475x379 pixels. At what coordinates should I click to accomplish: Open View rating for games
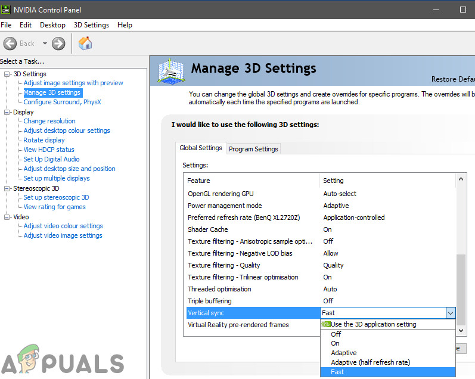pyautogui.click(x=54, y=207)
